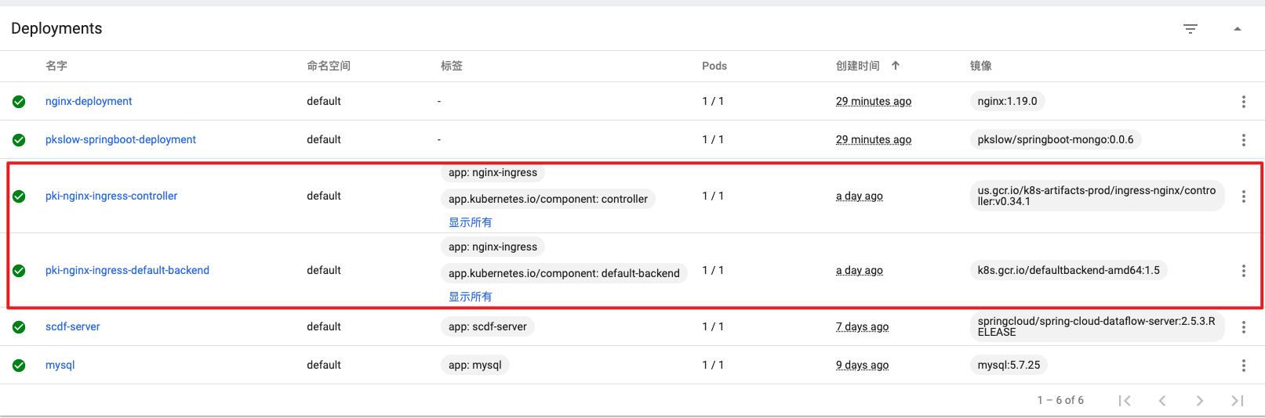
Task: Click the nginx:1.19.0 image chip
Action: 1007,101
